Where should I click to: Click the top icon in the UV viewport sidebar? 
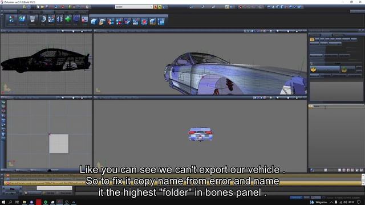tap(3, 102)
